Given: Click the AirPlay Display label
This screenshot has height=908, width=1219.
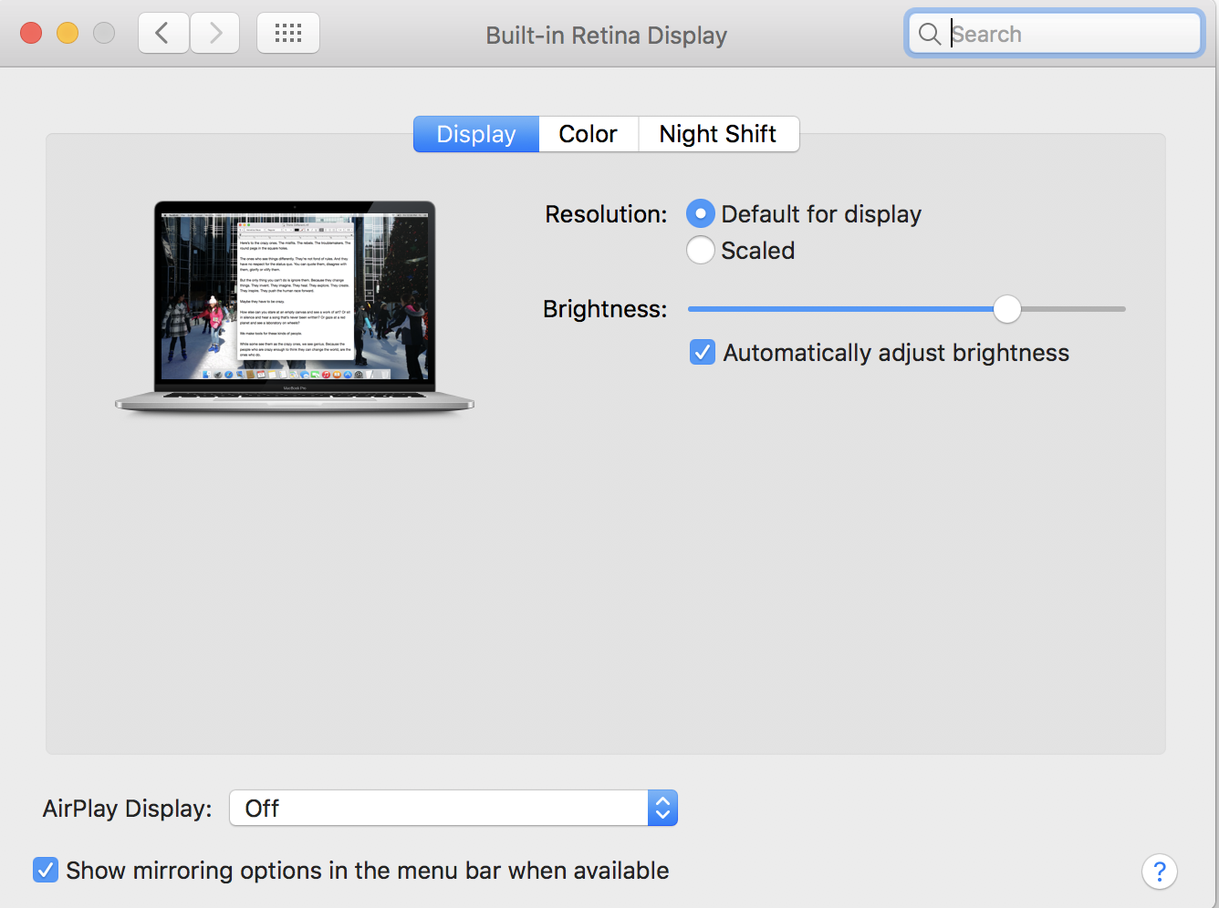Looking at the screenshot, I should click(127, 809).
